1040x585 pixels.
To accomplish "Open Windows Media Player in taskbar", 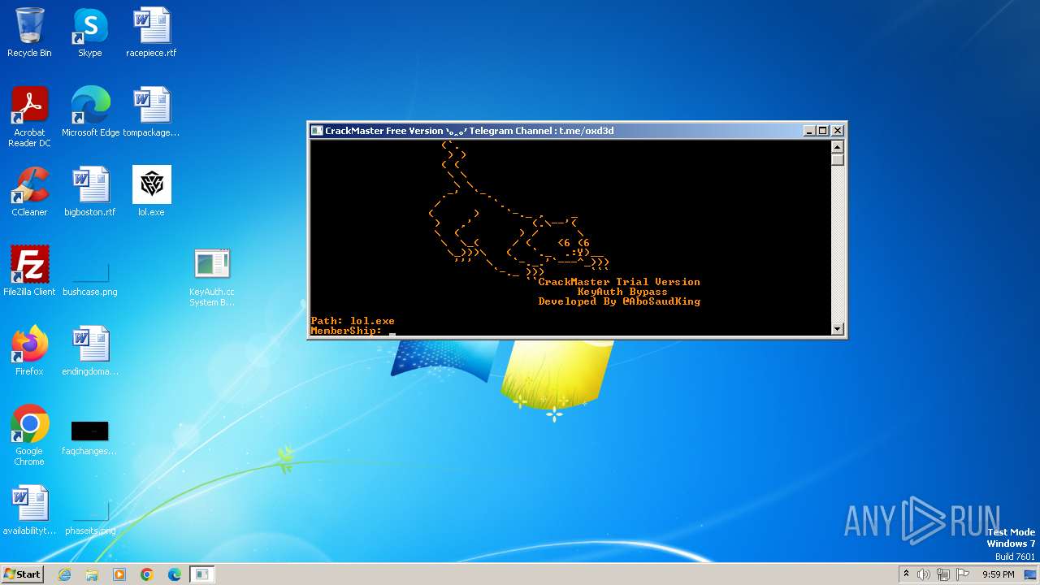I will [x=119, y=574].
